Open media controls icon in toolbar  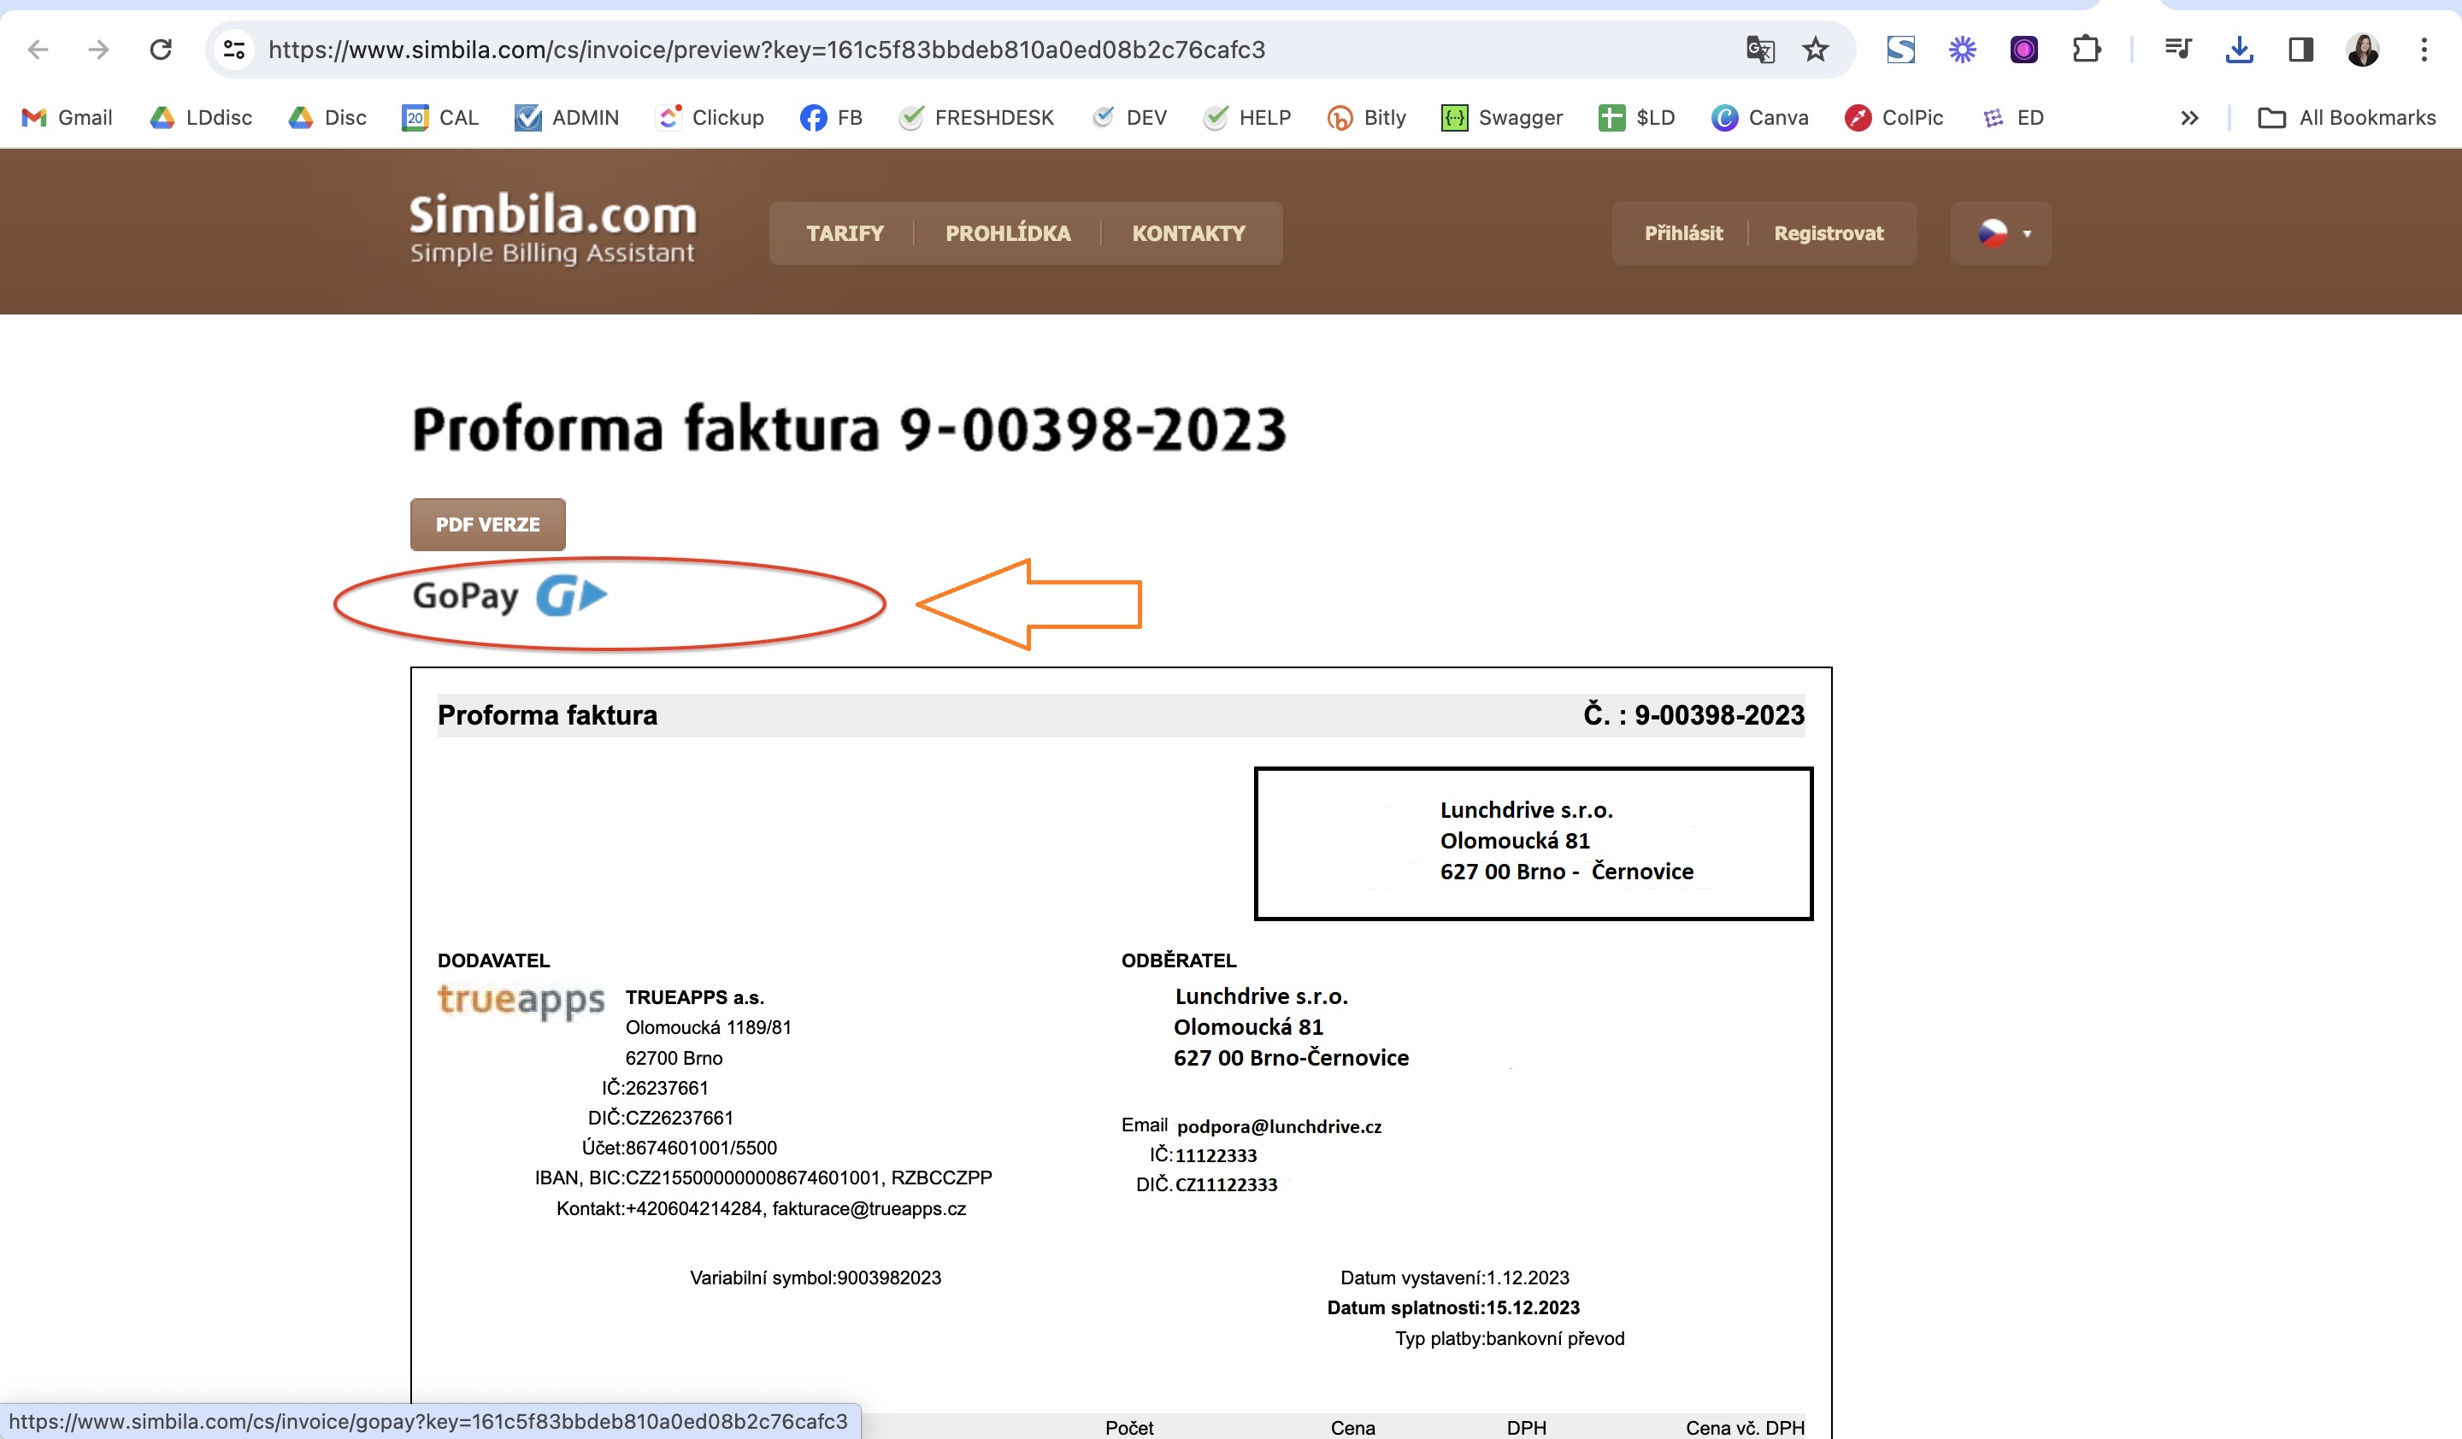(x=2177, y=49)
